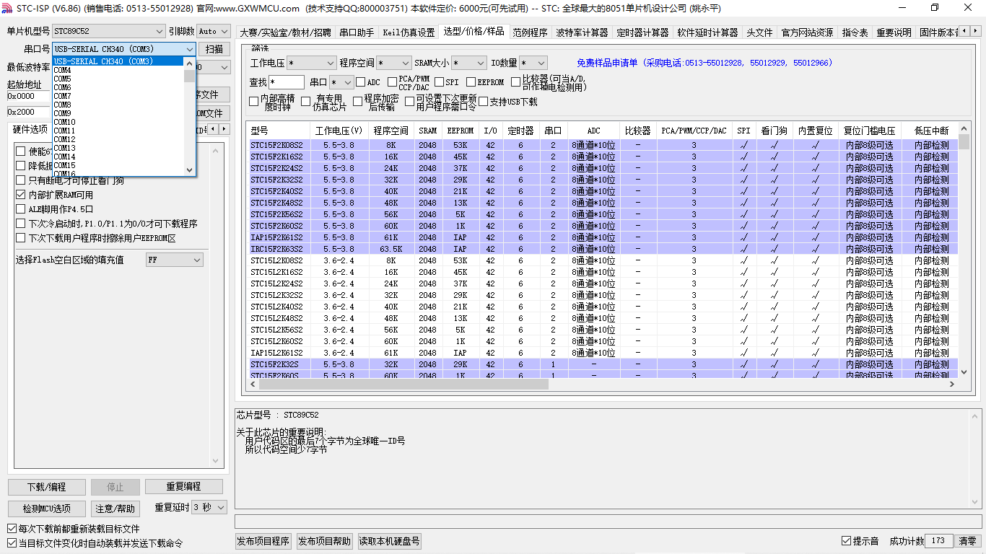Go to the 定时器计算器 tab
The image size is (986, 554).
643,32
